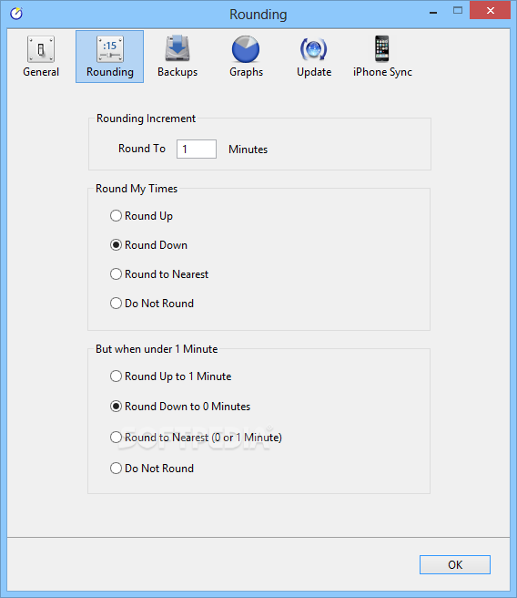Open the Update globe icon
The height and width of the screenshot is (598, 517).
(314, 49)
